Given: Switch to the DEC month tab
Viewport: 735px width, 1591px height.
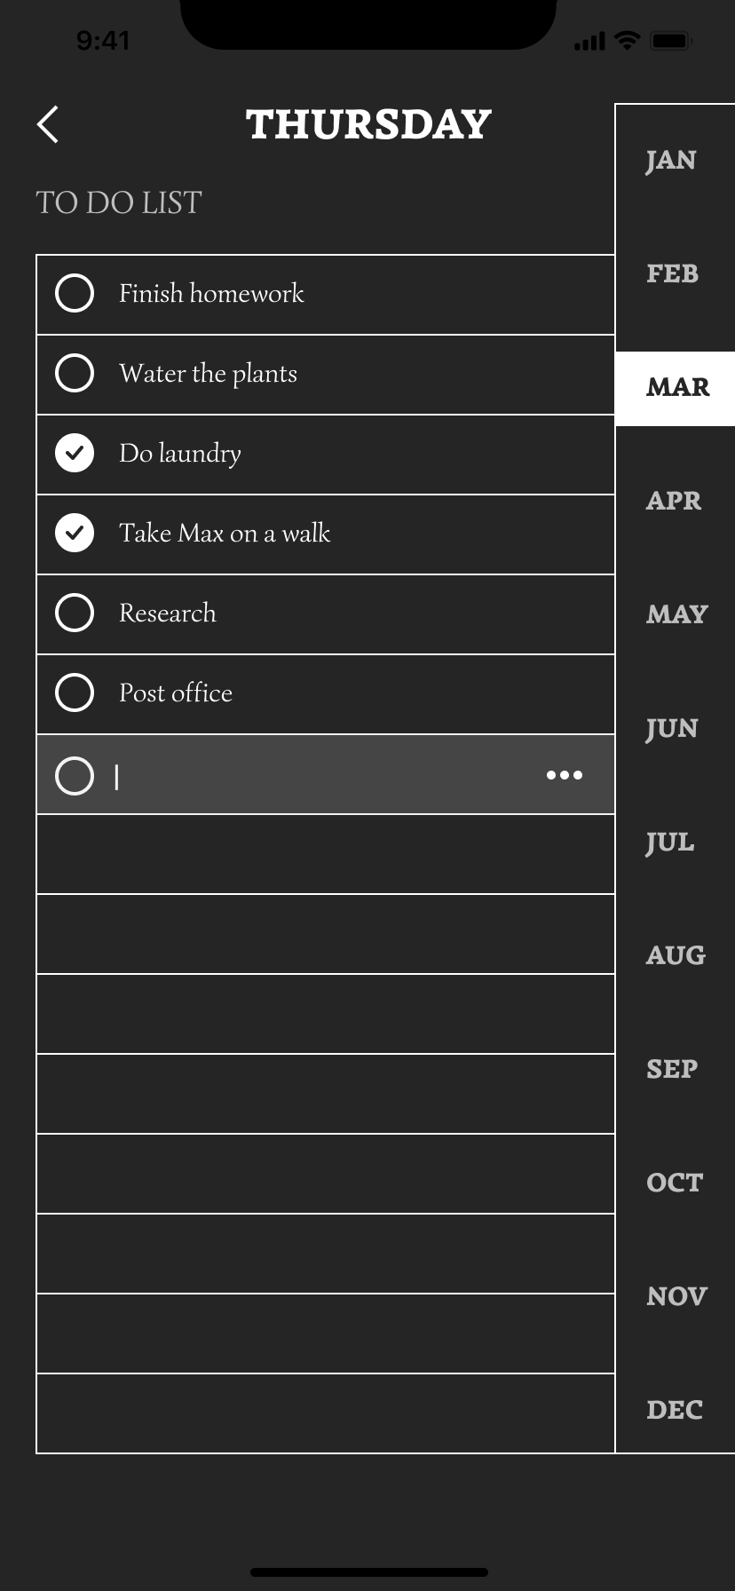Looking at the screenshot, I should (x=675, y=1410).
